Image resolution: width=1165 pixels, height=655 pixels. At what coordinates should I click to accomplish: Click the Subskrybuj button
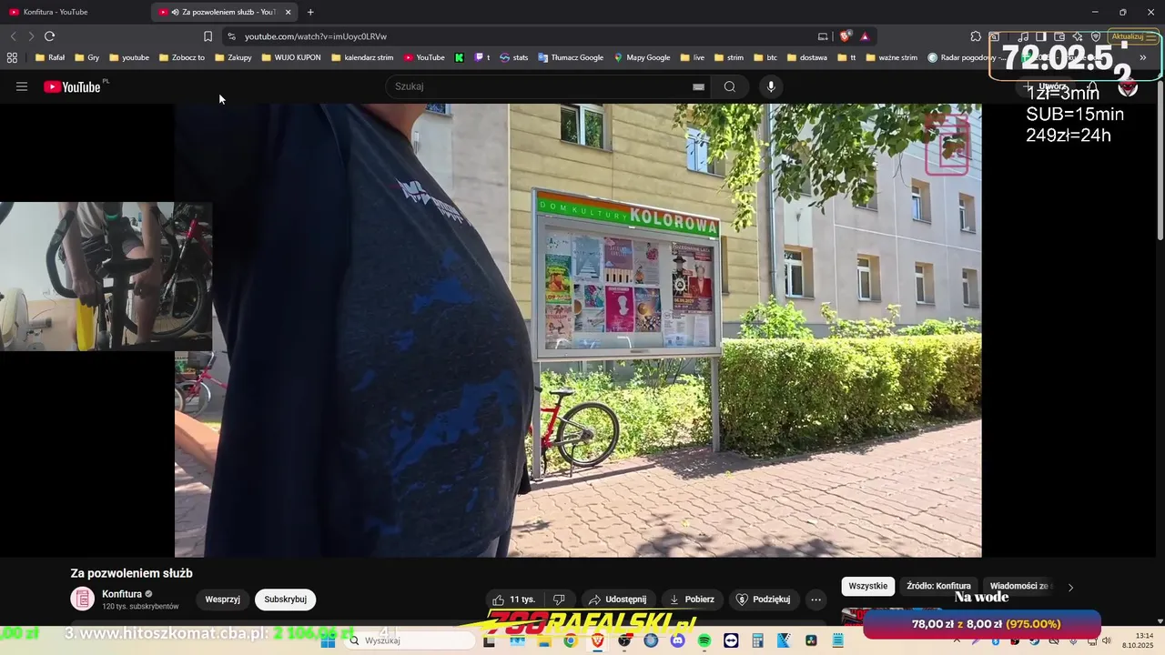285,600
